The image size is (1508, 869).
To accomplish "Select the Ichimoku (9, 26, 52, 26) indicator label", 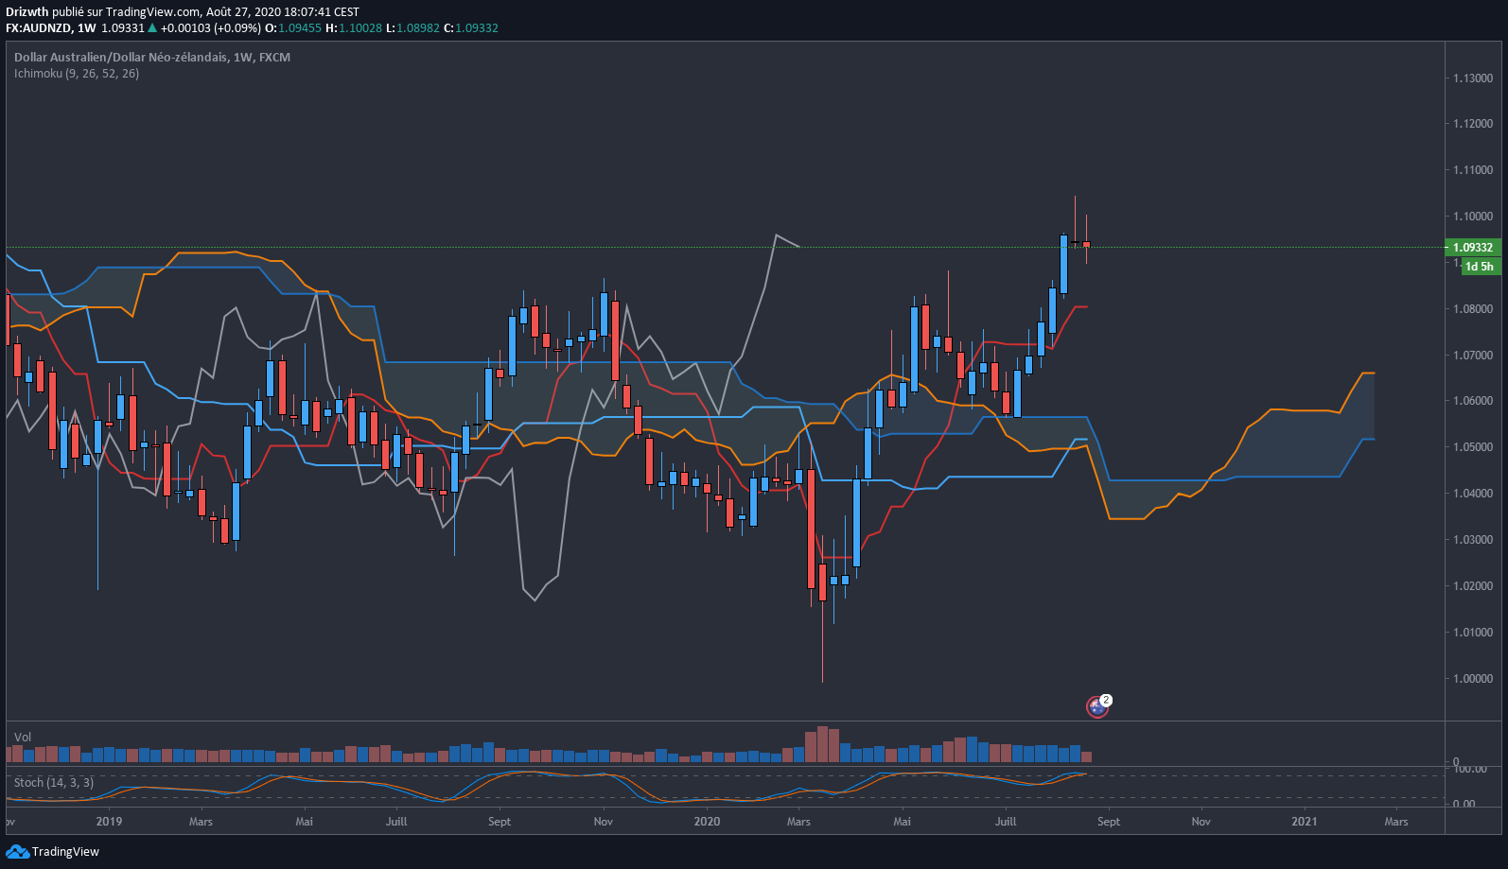I will pos(77,74).
